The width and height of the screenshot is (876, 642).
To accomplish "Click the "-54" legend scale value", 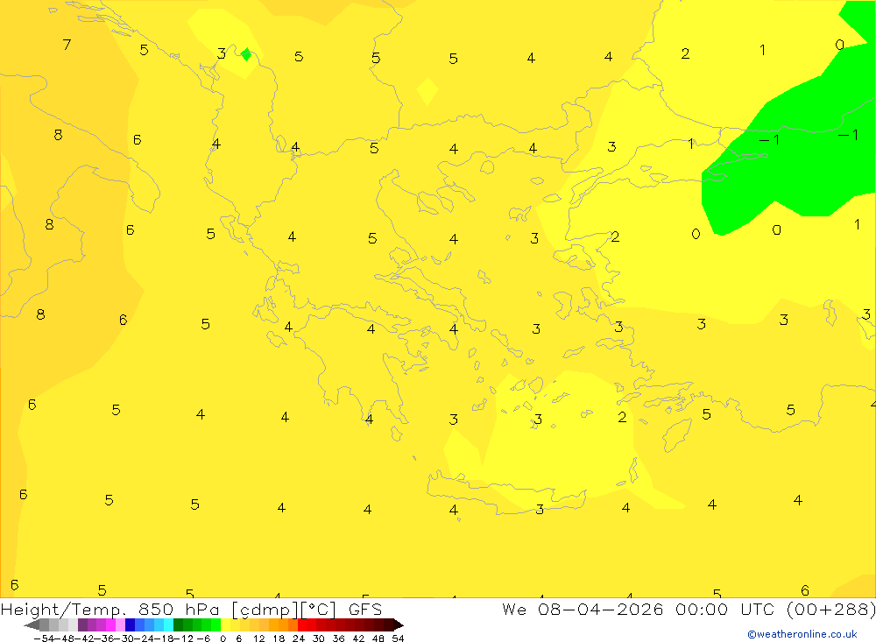I will (44, 638).
